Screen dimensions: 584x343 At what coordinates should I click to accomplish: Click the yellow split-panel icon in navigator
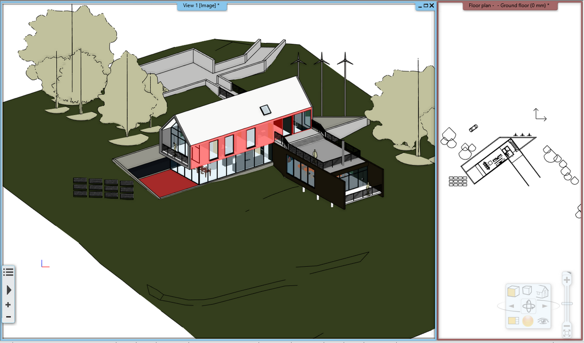pyautogui.click(x=514, y=321)
